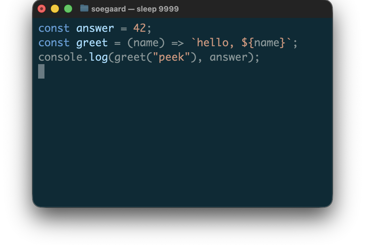Click the 'greet' call on third line
365x245 pixels.
click(x=130, y=57)
